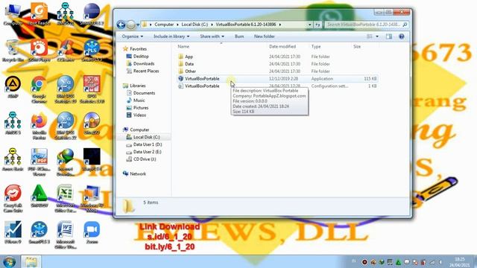Open the recent pages dropdown beside Forward
The image size is (477, 268).
click(138, 25)
